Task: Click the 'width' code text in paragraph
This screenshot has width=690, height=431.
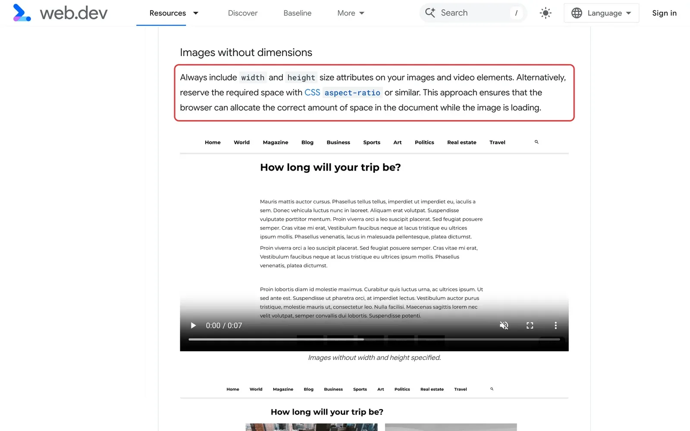Action: click(x=253, y=78)
